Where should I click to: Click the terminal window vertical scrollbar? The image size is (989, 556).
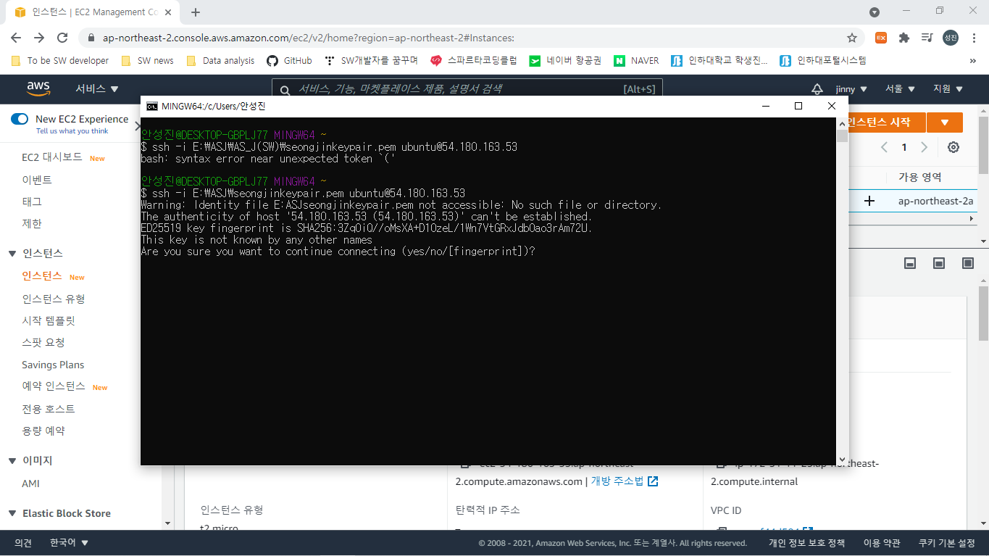[x=842, y=291]
